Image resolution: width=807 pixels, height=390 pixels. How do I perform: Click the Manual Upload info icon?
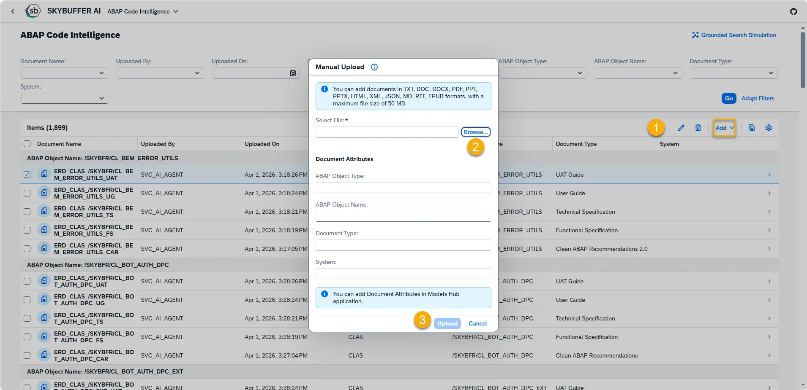[374, 67]
